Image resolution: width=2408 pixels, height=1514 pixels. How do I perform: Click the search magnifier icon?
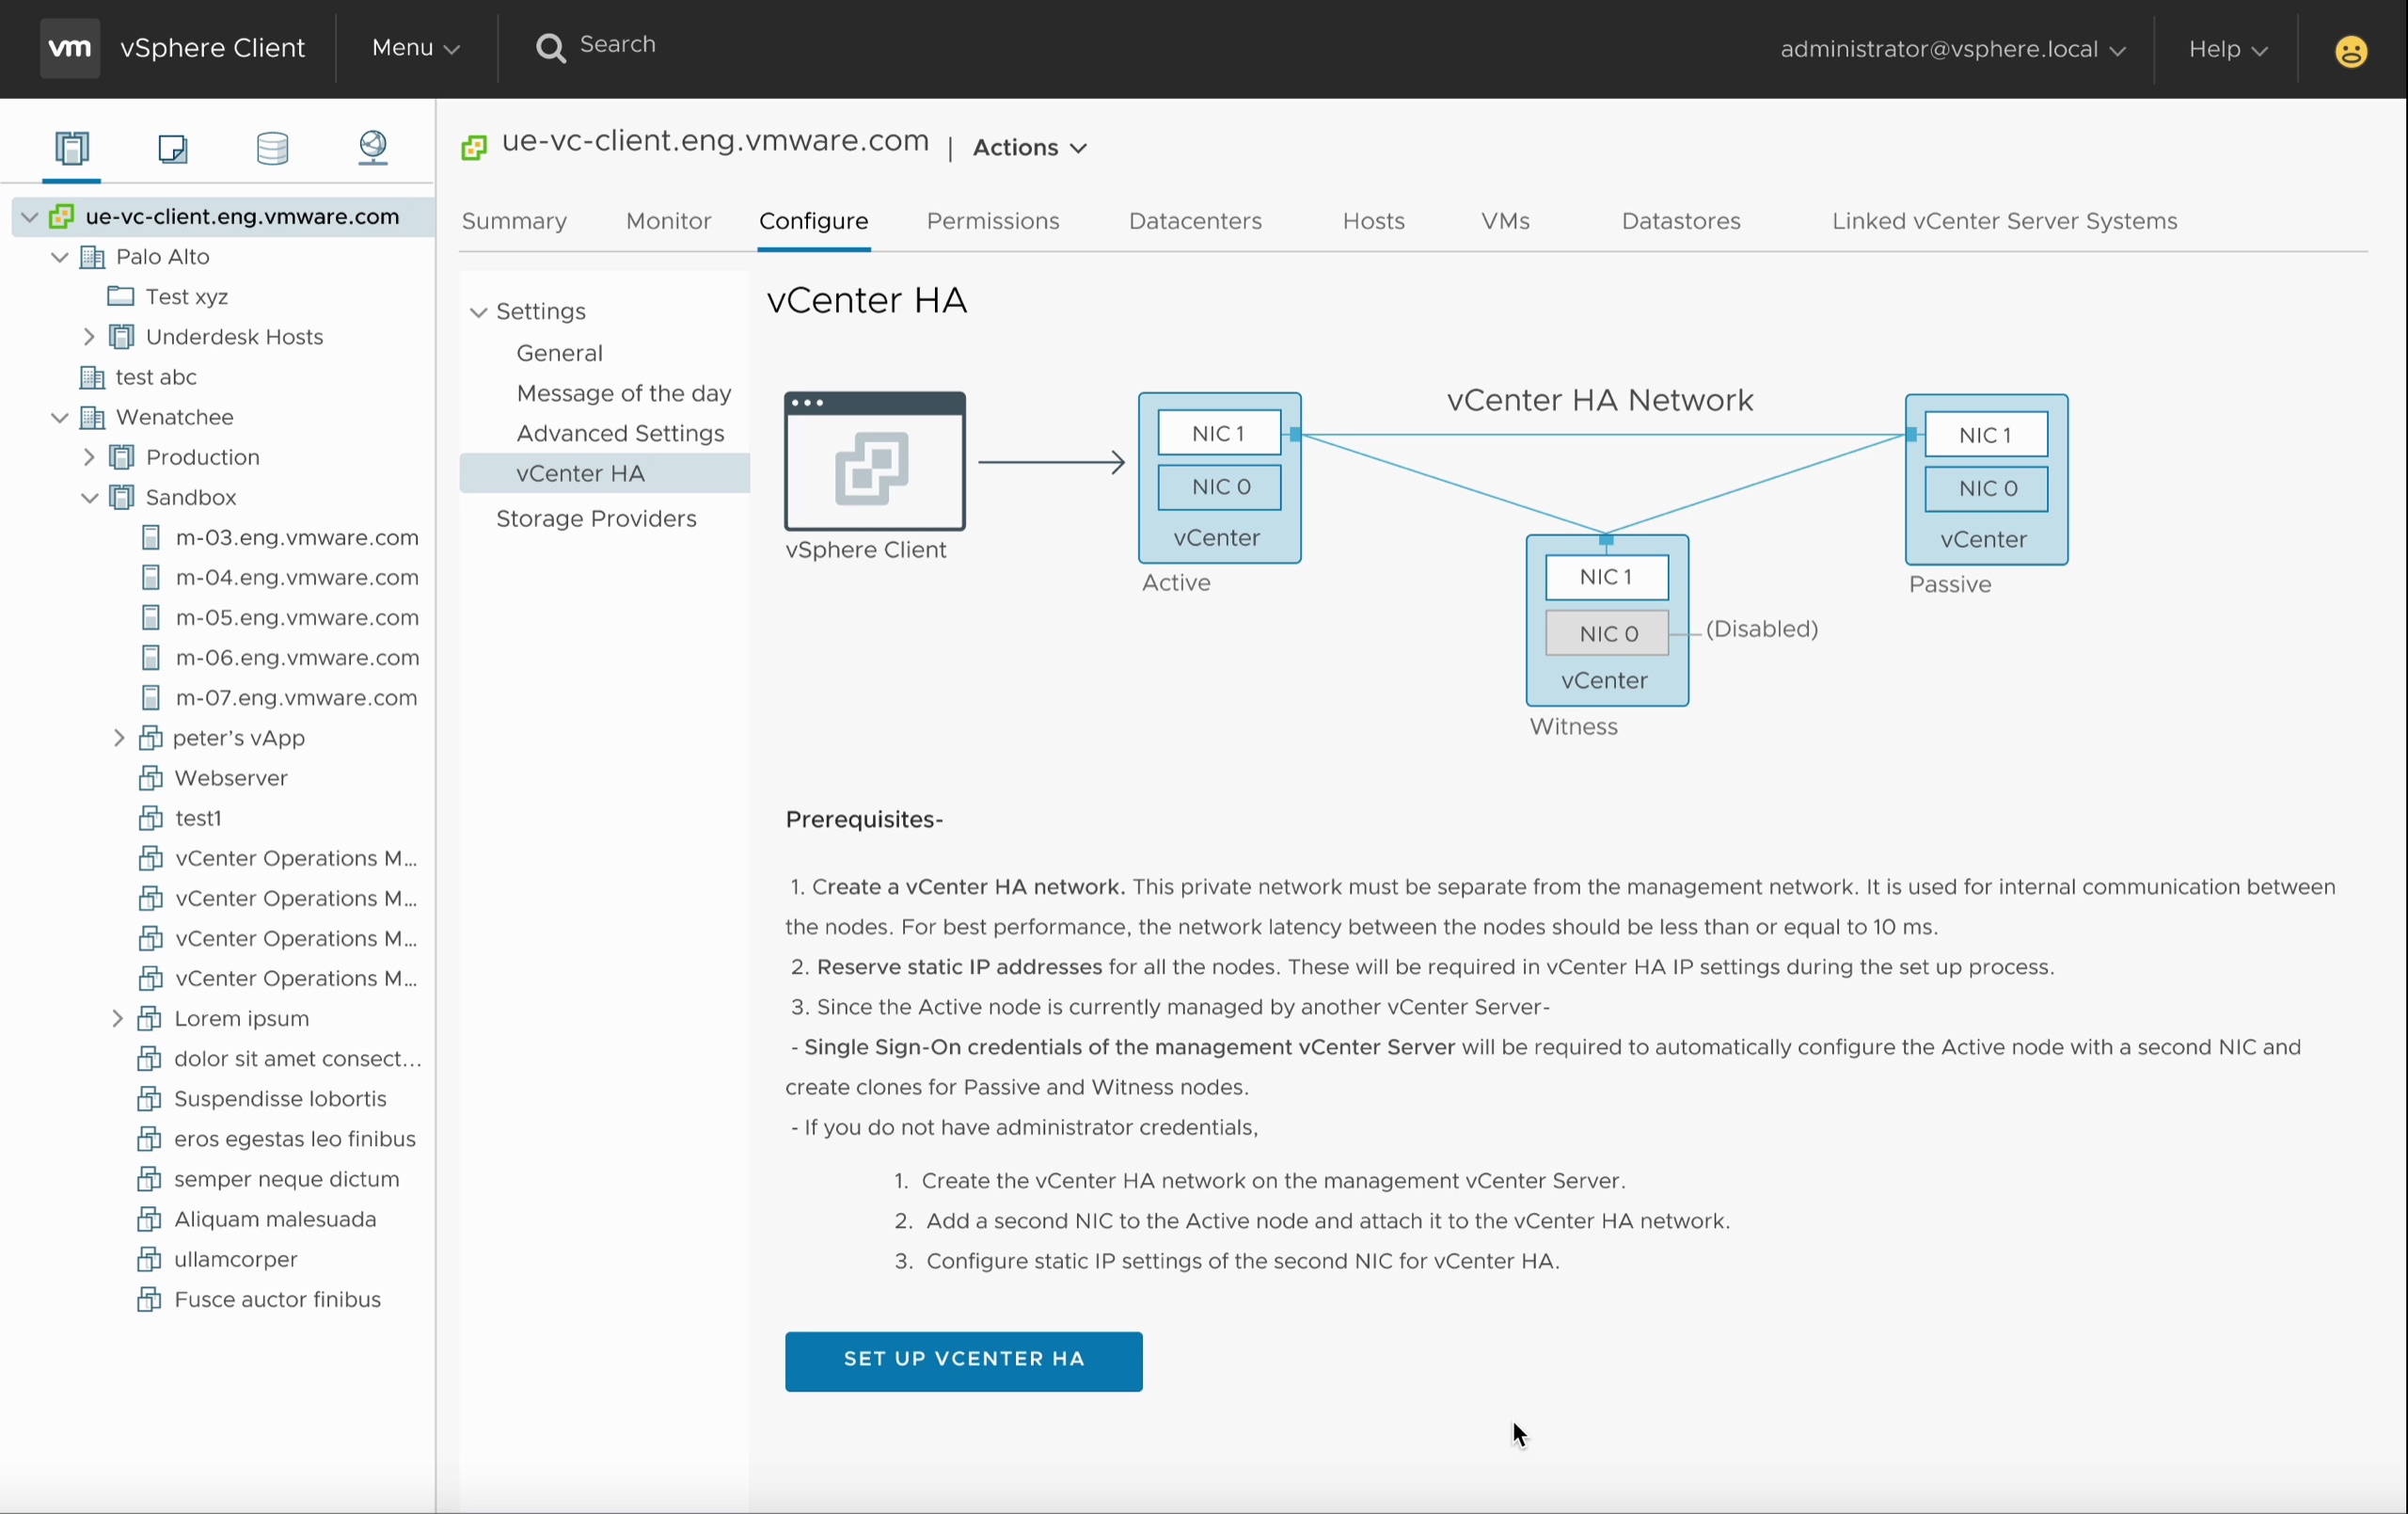tap(550, 47)
